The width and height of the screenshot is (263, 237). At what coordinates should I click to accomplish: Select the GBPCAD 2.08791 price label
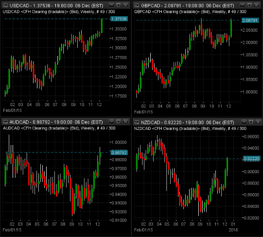(x=250, y=20)
